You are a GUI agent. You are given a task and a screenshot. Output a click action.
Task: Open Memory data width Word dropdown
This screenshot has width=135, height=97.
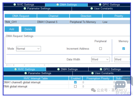pos(122,60)
